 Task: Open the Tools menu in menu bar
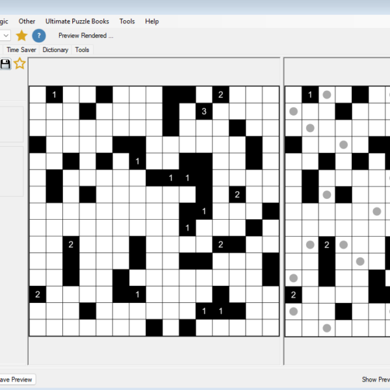(127, 21)
